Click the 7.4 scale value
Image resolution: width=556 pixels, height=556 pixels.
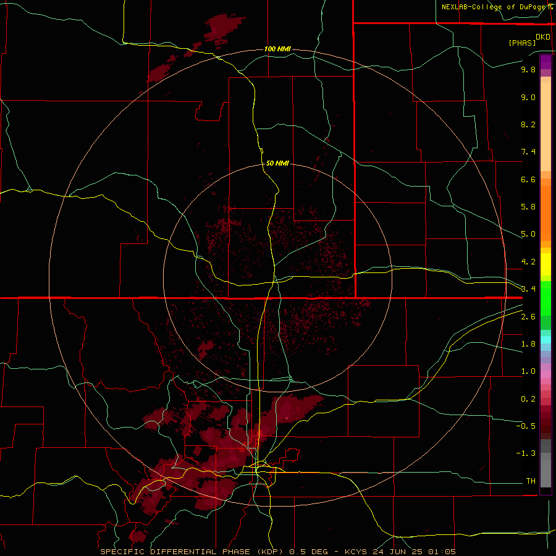point(528,152)
